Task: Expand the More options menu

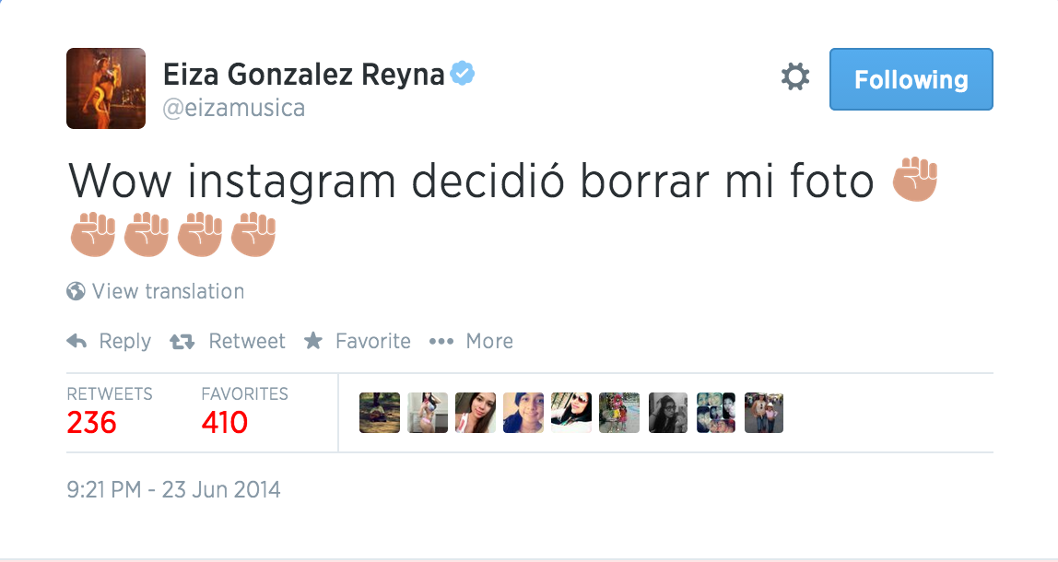Action: pyautogui.click(x=441, y=342)
